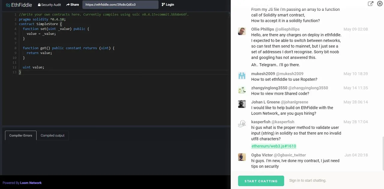Click zhangyinglong3550's avatar

click(x=242, y=90)
